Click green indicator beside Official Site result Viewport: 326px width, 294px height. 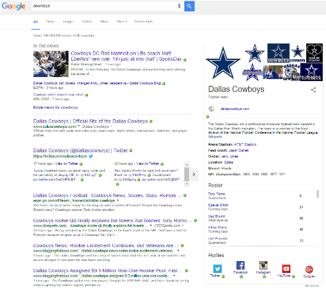click(x=151, y=121)
